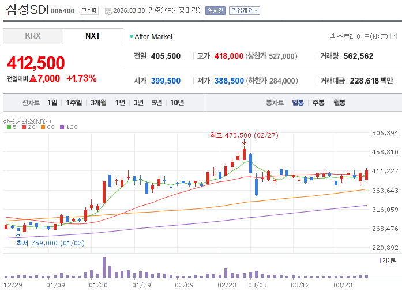This screenshot has height=292, width=402.
Task: Select the 월봉 monthly candle chart
Action: pos(340,103)
